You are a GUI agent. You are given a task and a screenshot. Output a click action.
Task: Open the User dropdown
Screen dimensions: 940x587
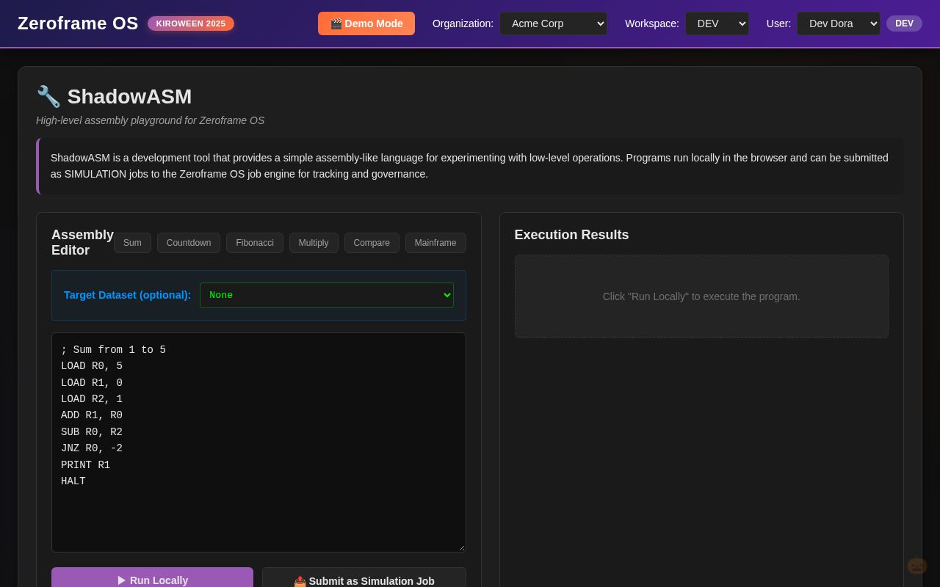pos(839,23)
